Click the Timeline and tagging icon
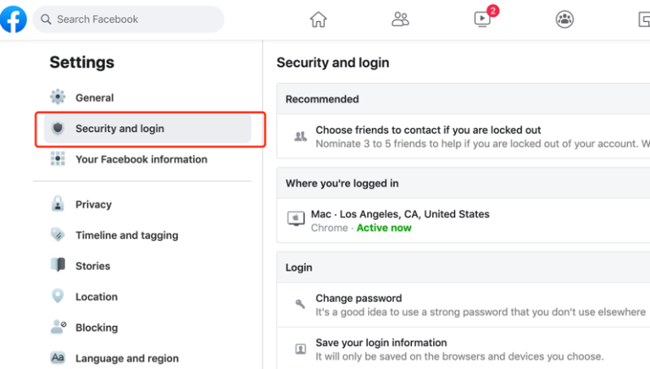 [x=58, y=235]
